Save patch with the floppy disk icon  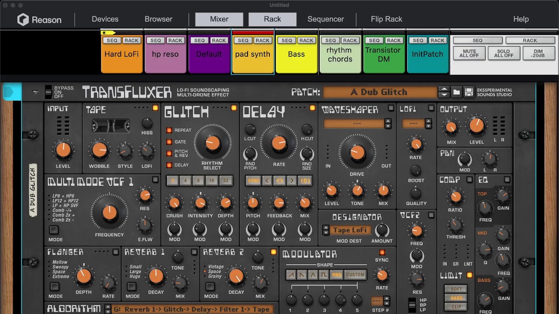pos(469,92)
